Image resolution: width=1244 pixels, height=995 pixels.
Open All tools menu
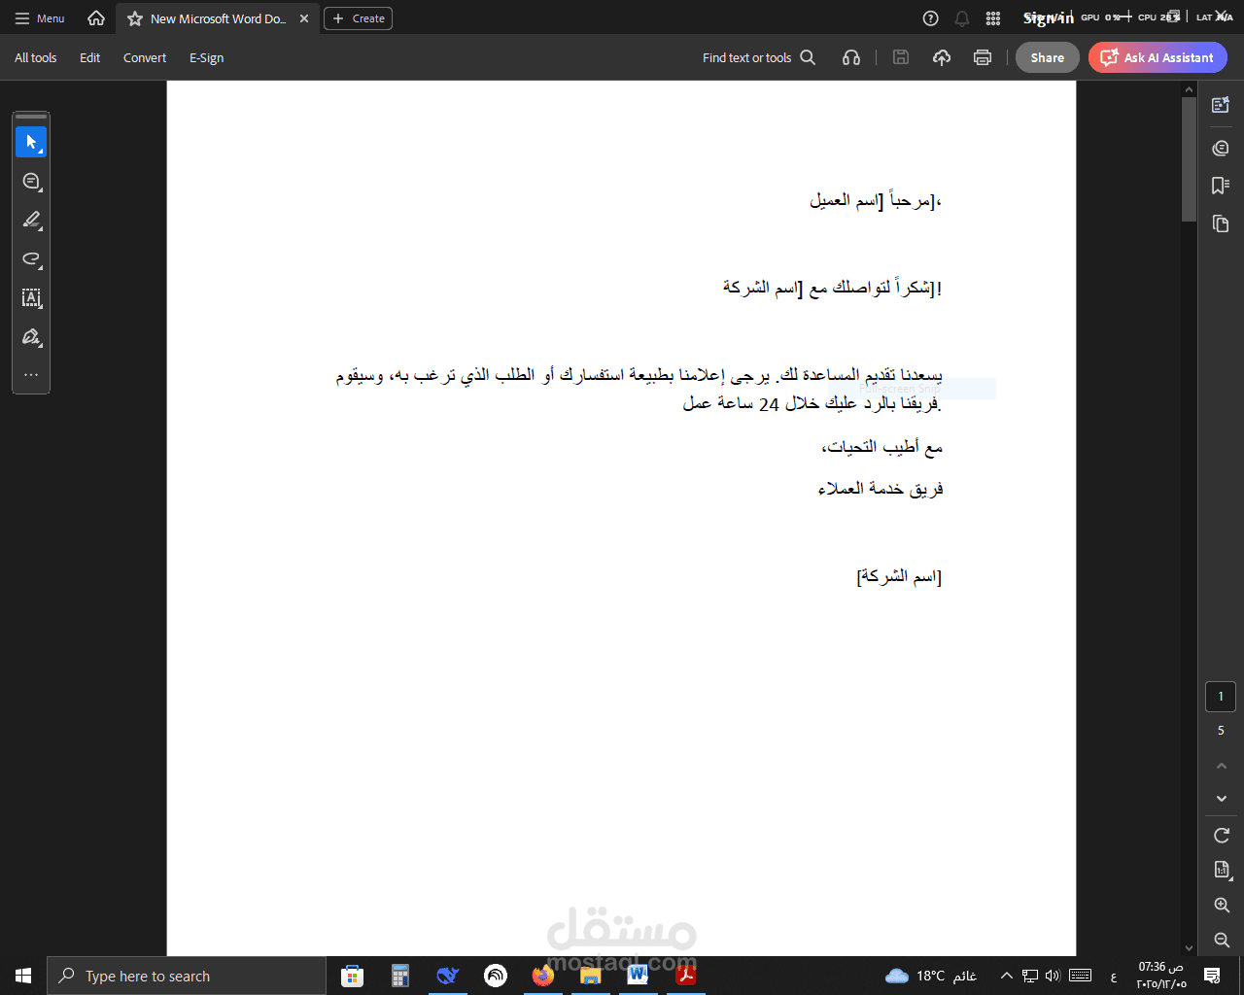point(36,57)
